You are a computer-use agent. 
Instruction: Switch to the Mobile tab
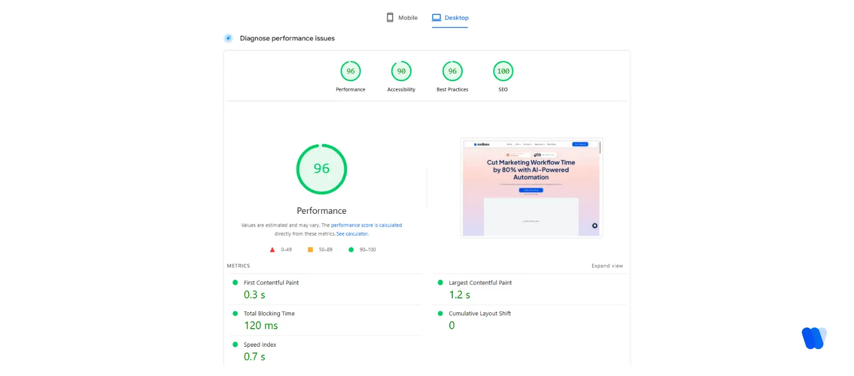[402, 18]
